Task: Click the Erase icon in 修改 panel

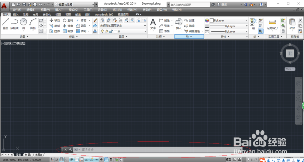Action: pyautogui.click(x=95, y=20)
